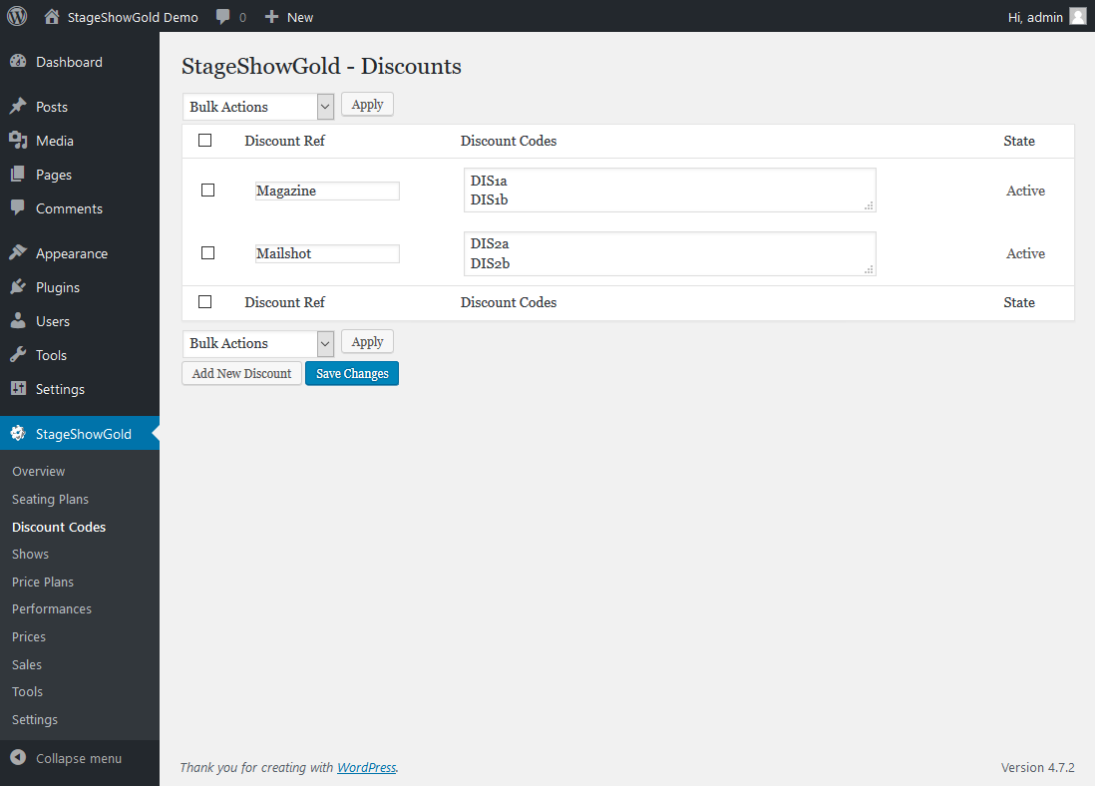Click the Mailshot discount ref field
Image resolution: width=1095 pixels, height=786 pixels.
point(327,253)
